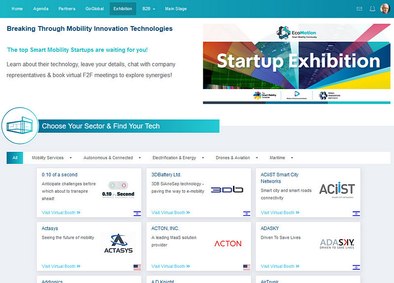This screenshot has width=394, height=283.
Task: Open the user profile avatar
Action: click(x=385, y=8)
